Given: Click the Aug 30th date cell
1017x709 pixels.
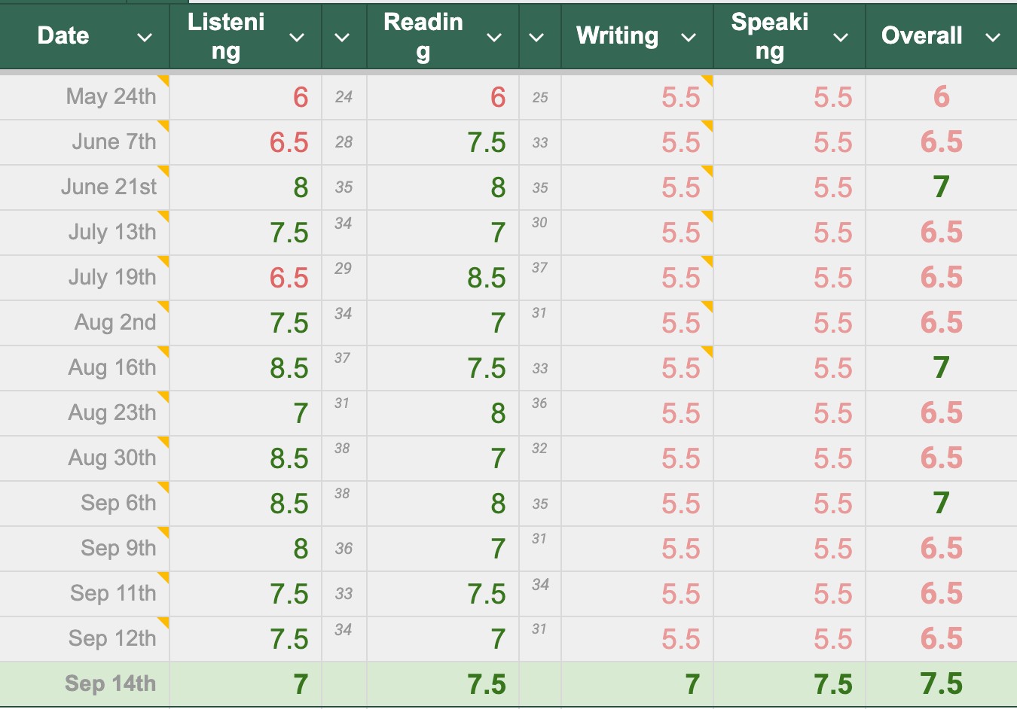Looking at the screenshot, I should pos(111,458).
